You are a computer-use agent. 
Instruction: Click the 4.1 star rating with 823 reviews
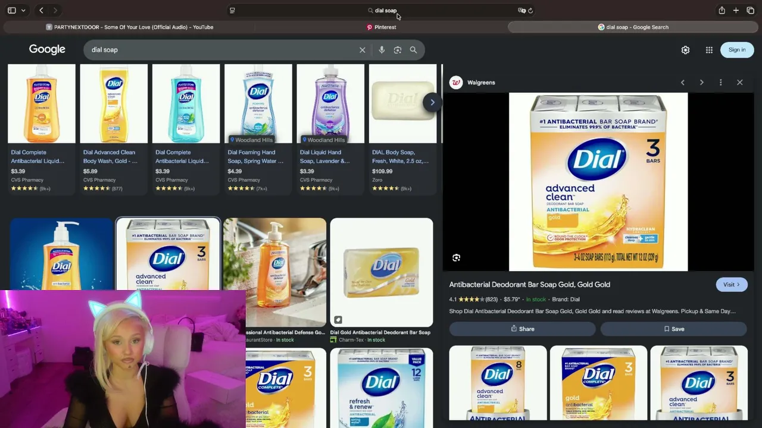473,300
